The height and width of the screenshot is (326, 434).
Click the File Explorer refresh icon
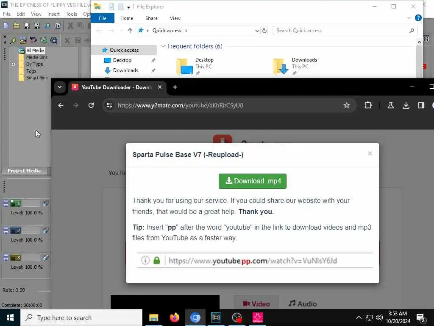pyautogui.click(x=264, y=31)
